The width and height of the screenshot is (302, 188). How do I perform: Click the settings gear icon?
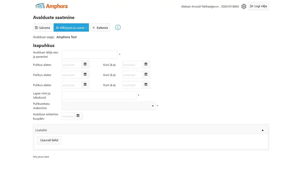pos(244,6)
